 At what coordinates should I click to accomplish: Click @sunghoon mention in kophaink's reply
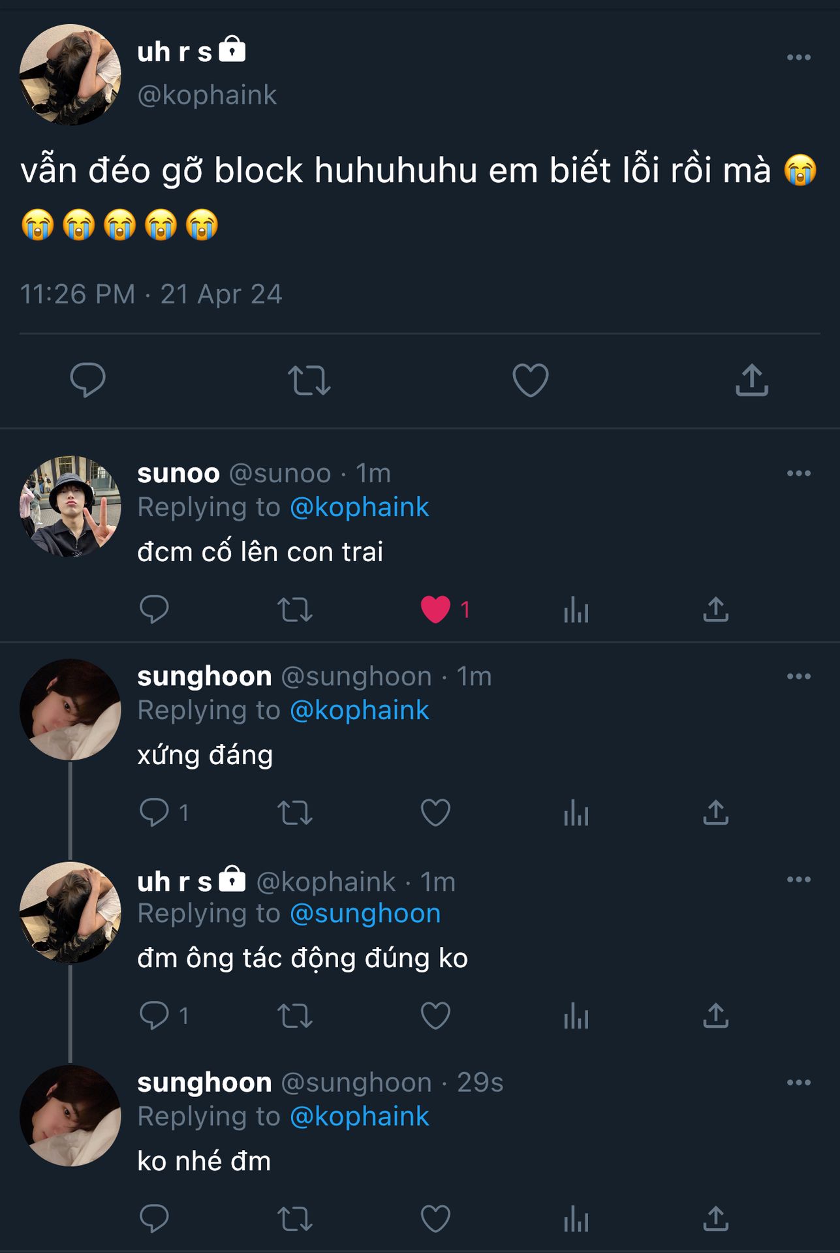coord(365,913)
